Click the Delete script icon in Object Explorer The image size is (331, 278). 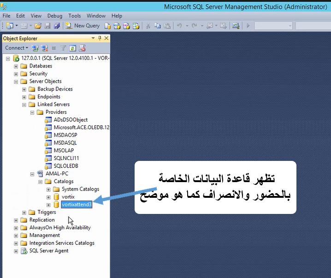[82, 48]
